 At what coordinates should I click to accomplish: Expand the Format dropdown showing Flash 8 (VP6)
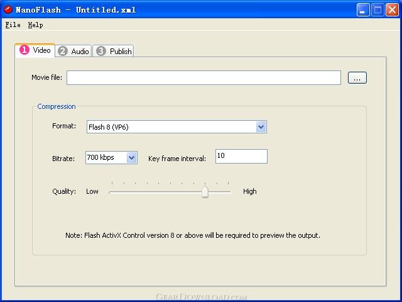click(x=261, y=126)
